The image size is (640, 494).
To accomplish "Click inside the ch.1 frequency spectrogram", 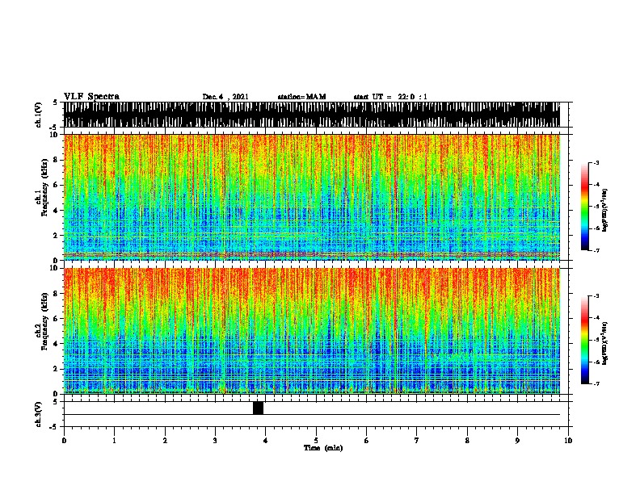I will (x=312, y=197).
